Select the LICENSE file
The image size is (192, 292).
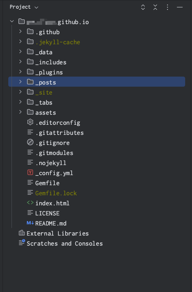click(x=48, y=213)
